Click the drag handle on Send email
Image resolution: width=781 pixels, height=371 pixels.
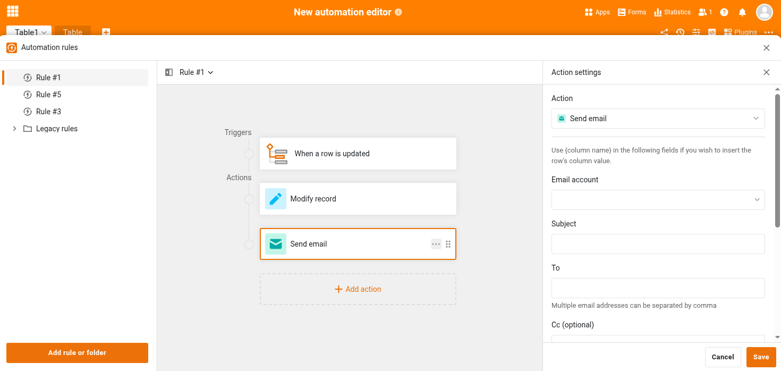click(448, 244)
